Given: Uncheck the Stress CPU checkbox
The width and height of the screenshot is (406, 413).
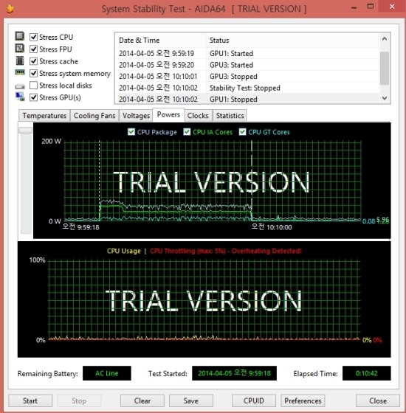Looking at the screenshot, I should point(33,37).
